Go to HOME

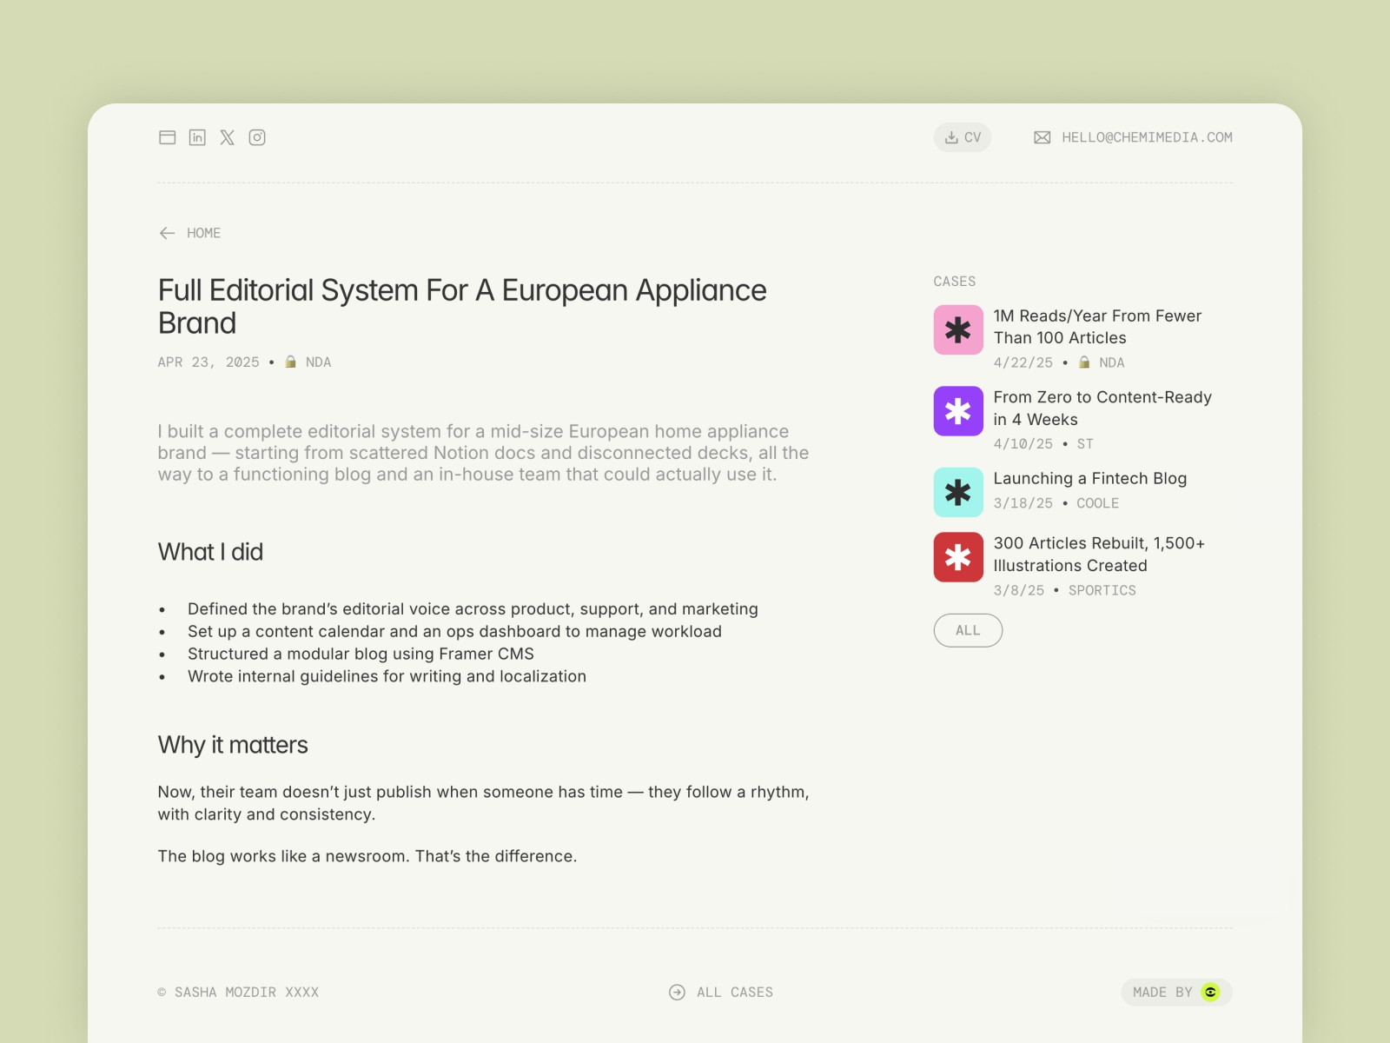(x=203, y=233)
